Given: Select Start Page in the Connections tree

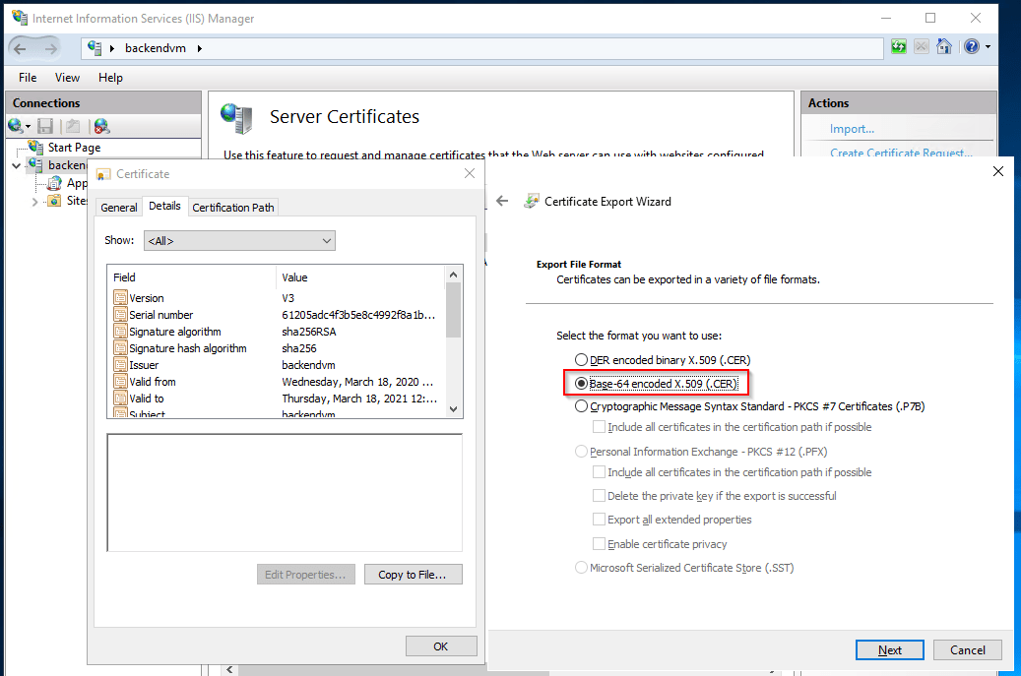Looking at the screenshot, I should tap(74, 148).
